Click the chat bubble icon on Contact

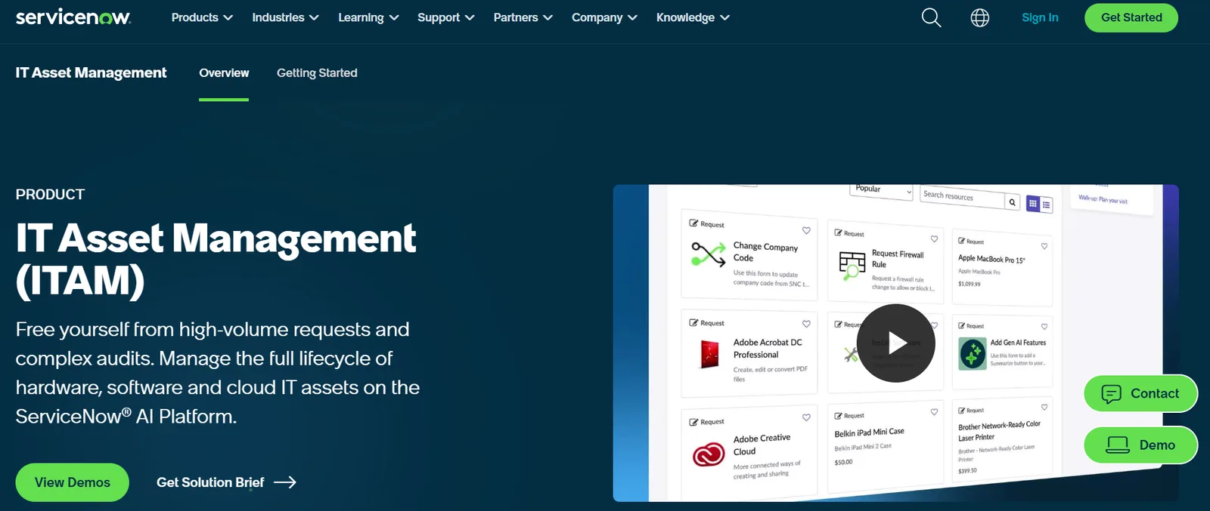1111,394
